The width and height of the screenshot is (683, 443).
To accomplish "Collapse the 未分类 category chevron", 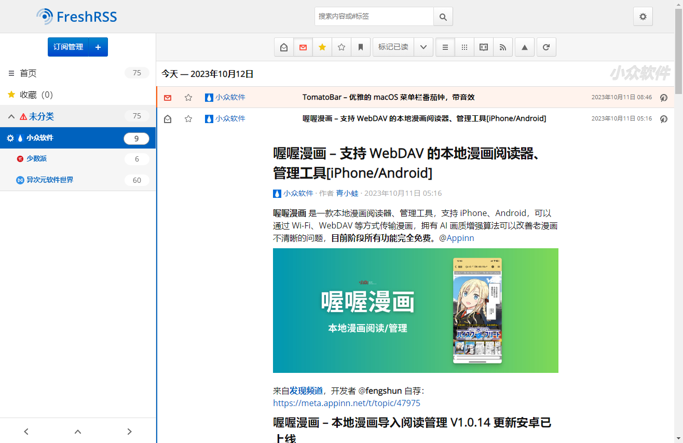I will coord(11,116).
